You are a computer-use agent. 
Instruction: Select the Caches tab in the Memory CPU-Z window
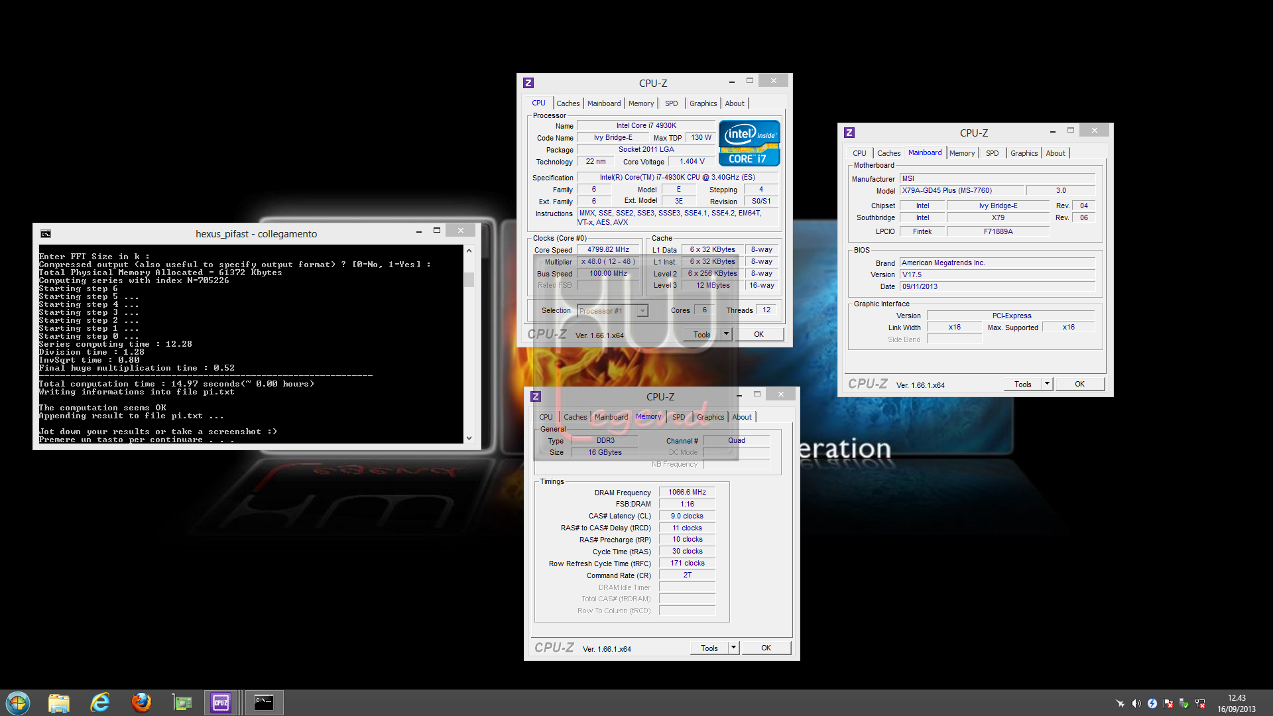[576, 417]
